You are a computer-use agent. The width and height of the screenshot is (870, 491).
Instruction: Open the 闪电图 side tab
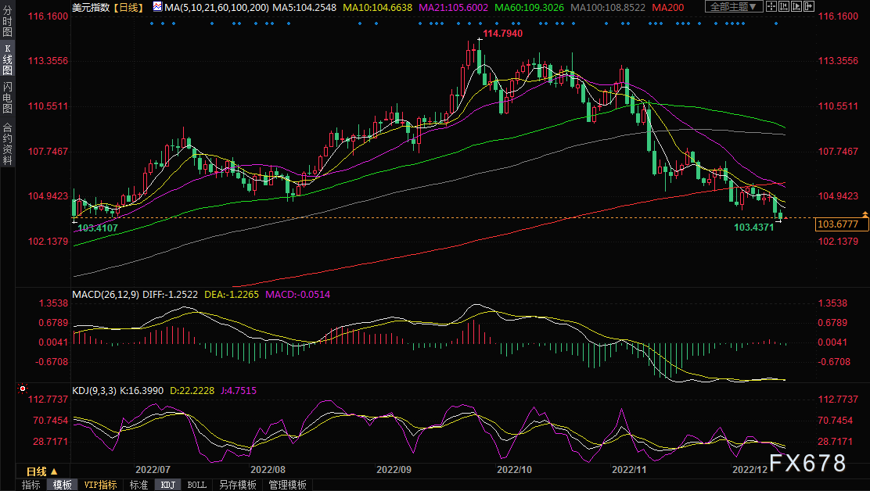click(7, 97)
